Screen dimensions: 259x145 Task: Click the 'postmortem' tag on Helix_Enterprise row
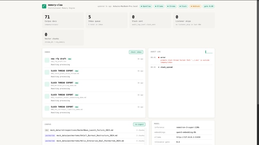tap(50, 141)
